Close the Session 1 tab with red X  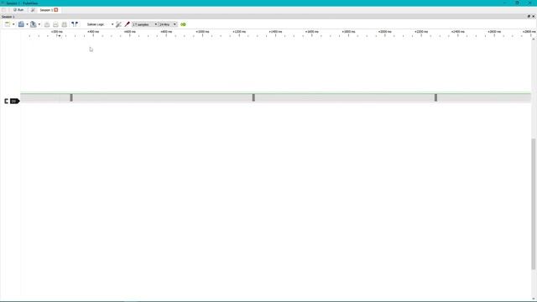click(56, 10)
